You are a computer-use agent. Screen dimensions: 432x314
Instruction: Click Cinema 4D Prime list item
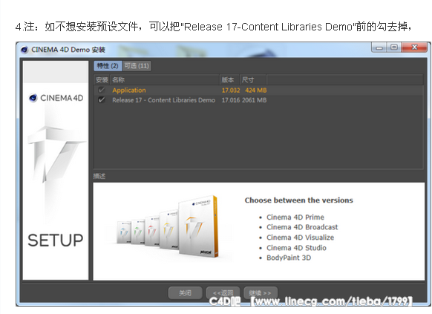tap(295, 217)
